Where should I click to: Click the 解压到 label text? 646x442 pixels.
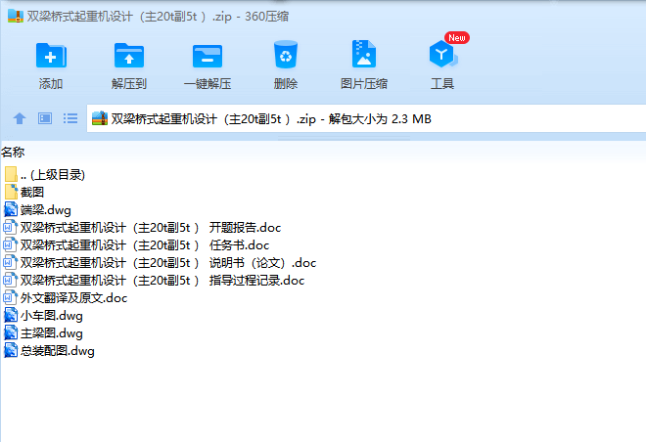(x=129, y=84)
